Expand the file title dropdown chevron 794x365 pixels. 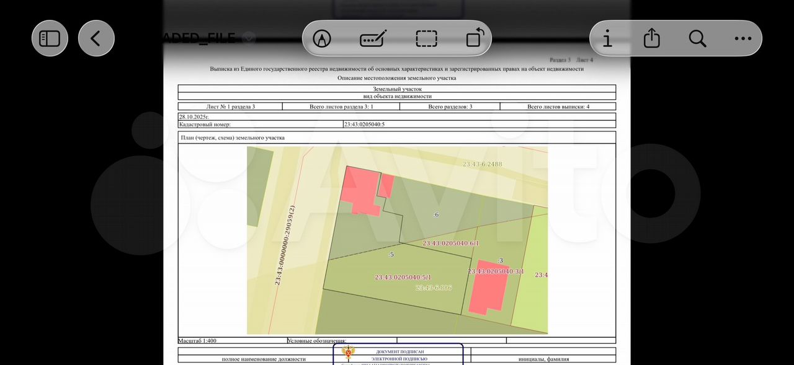point(249,38)
